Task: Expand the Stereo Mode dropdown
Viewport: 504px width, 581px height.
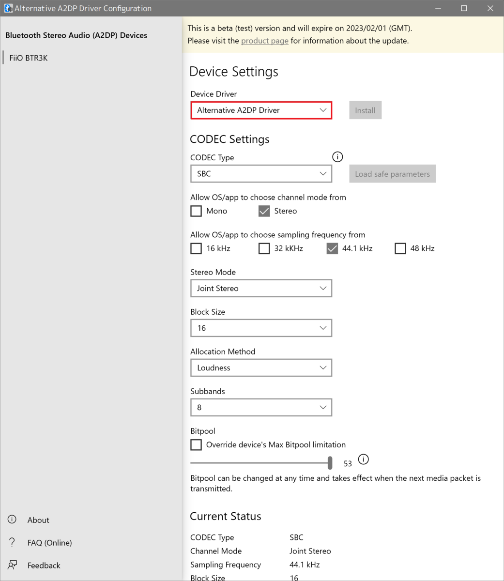Action: [x=261, y=288]
